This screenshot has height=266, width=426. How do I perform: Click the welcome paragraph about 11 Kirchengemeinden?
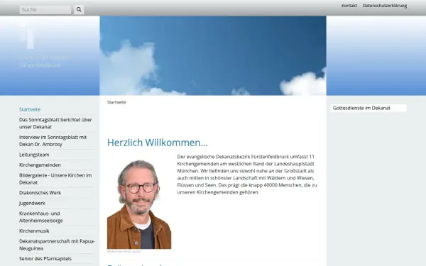click(247, 174)
